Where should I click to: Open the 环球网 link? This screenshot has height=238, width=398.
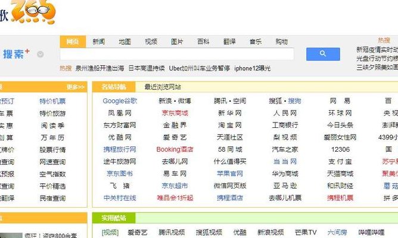pyautogui.click(x=340, y=113)
